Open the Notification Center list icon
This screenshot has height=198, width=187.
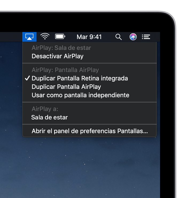coord(146,37)
